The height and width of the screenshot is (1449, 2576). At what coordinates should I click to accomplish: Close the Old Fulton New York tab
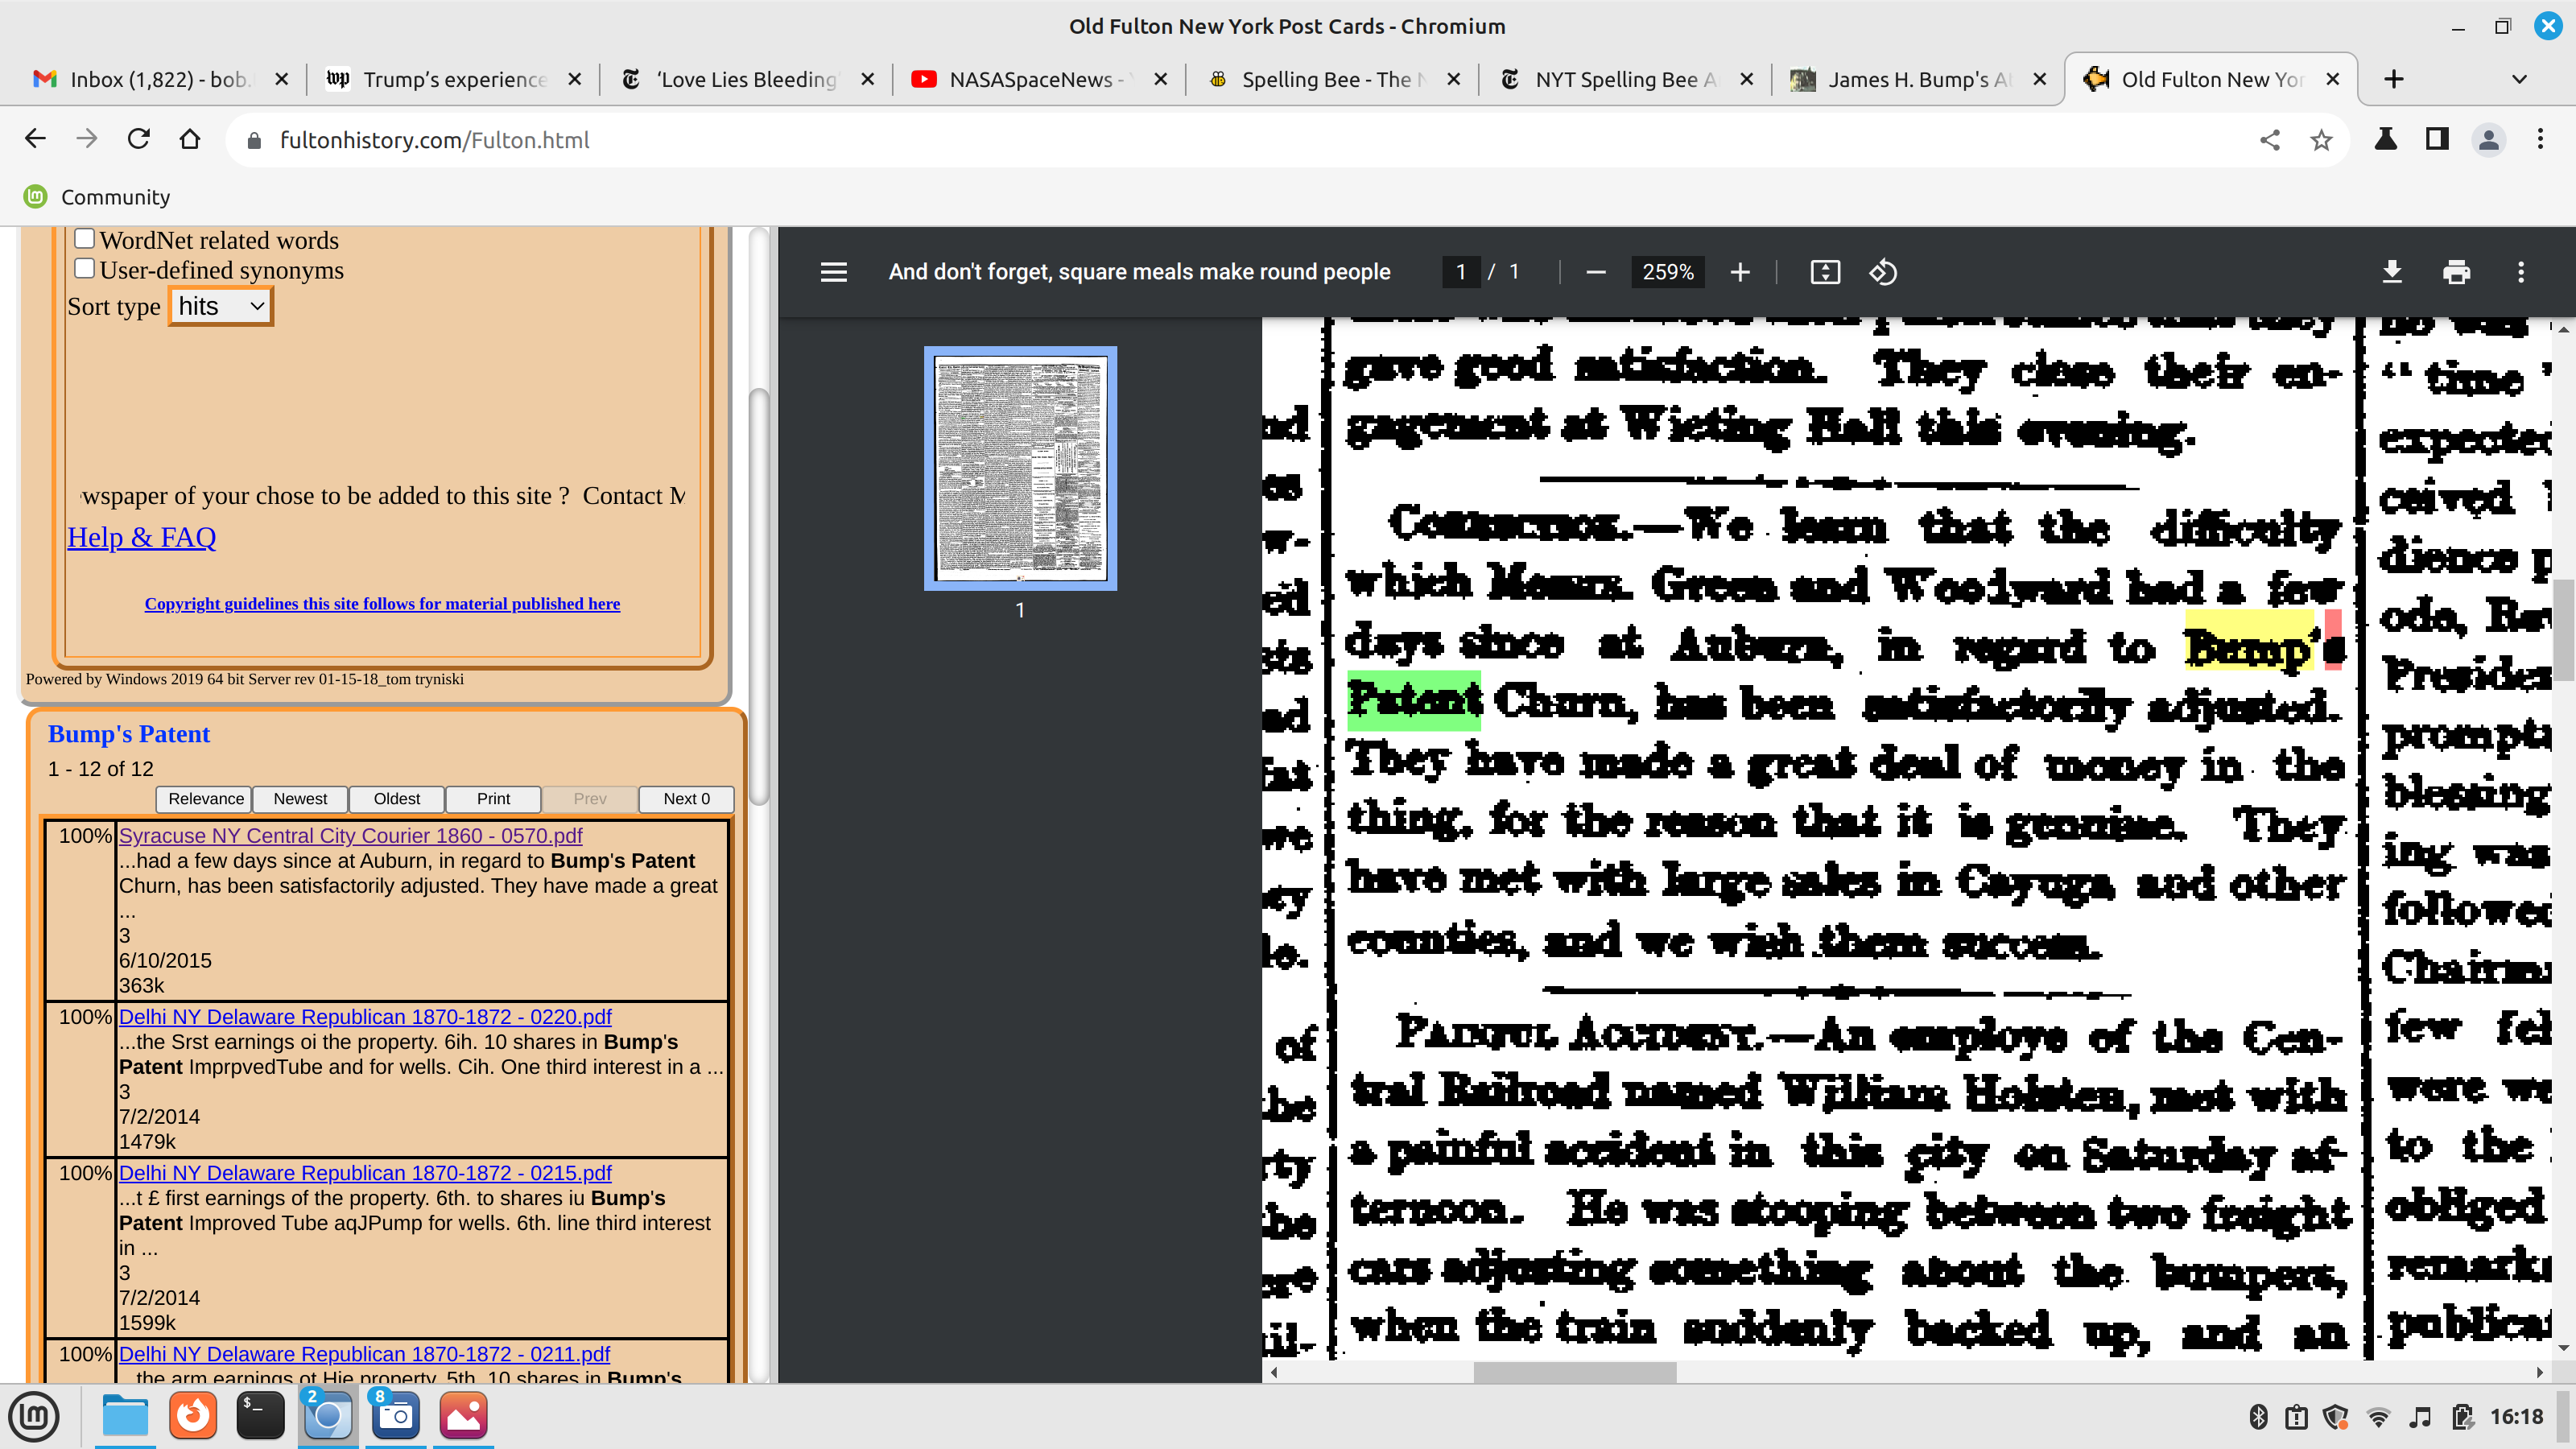(x=2333, y=79)
